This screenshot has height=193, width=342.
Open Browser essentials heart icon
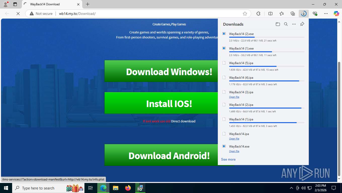(315, 14)
